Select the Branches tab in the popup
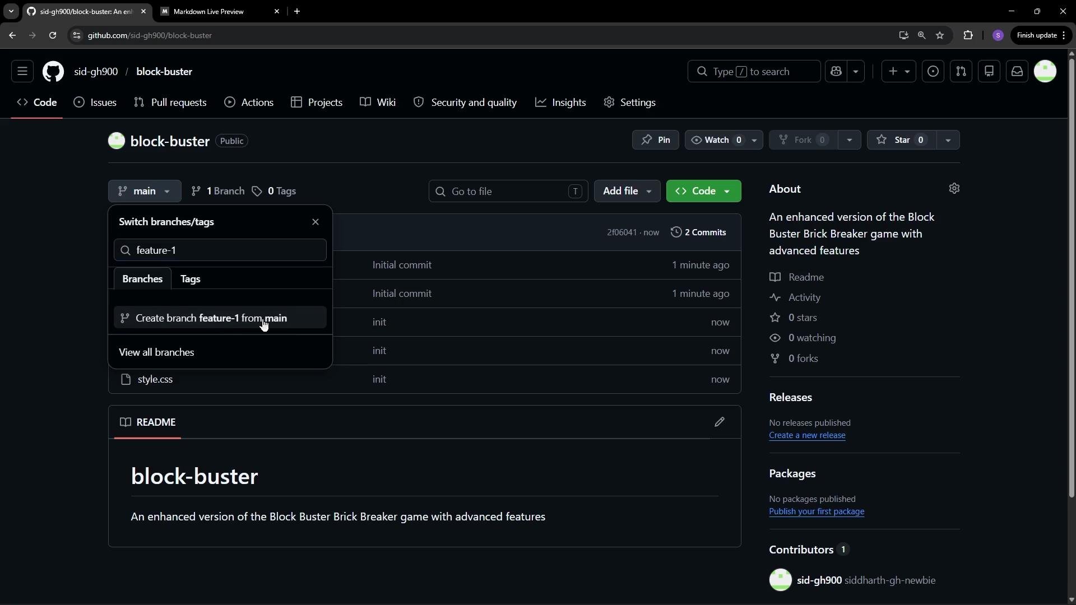This screenshot has width=1076, height=605. coord(142,279)
